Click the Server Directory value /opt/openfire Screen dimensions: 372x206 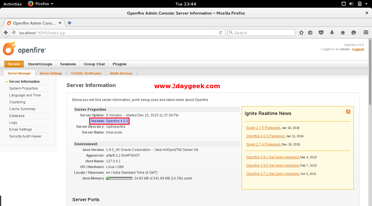pyautogui.click(x=116, y=127)
